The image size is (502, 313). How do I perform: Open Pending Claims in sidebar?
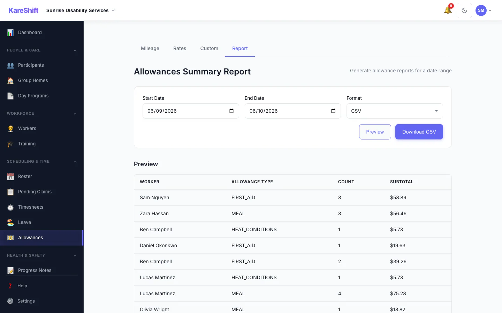[x=41, y=192]
